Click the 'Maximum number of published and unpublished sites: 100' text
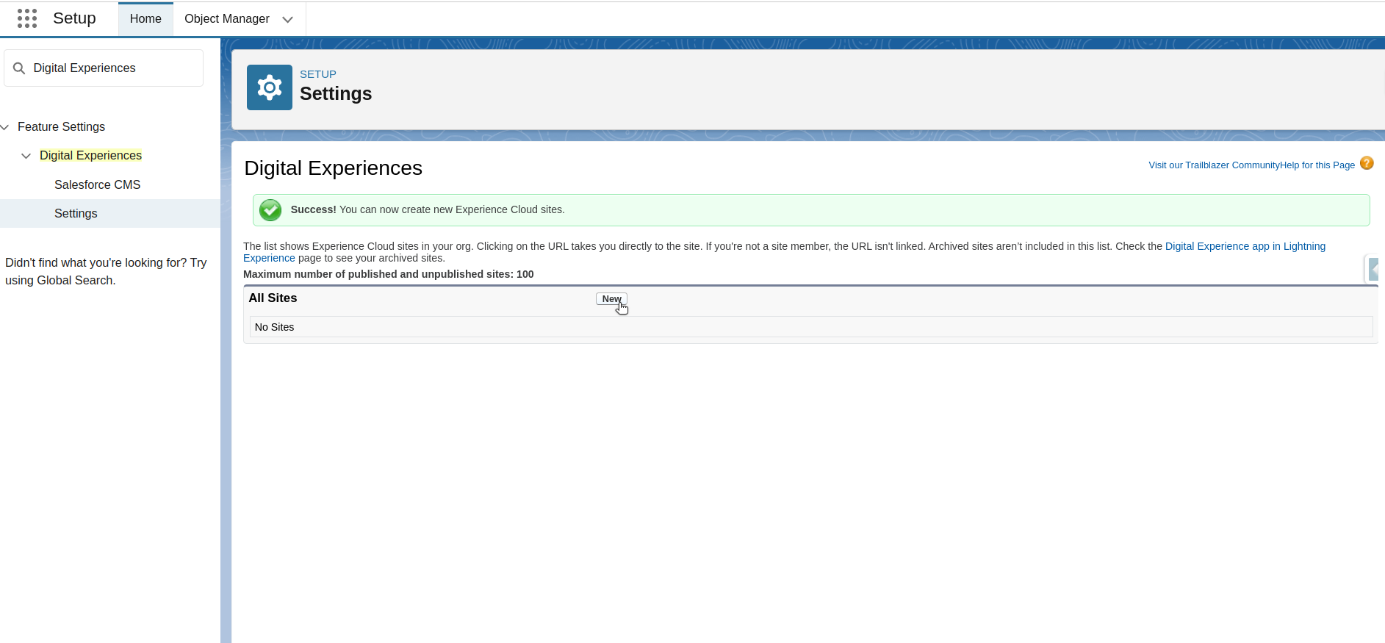 [x=388, y=274]
